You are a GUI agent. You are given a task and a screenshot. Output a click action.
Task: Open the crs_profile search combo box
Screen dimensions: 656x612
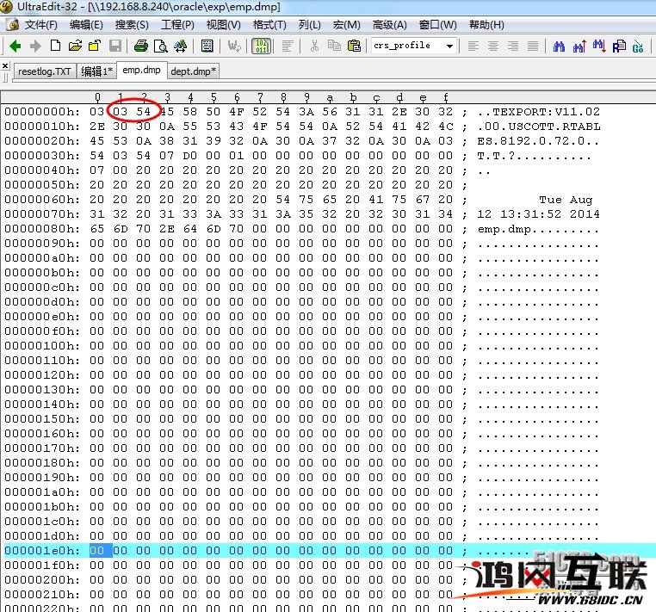449,46
